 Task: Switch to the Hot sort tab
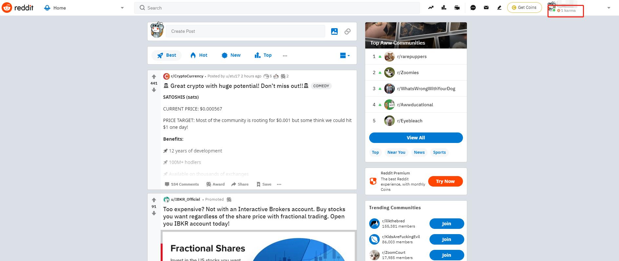pyautogui.click(x=199, y=55)
